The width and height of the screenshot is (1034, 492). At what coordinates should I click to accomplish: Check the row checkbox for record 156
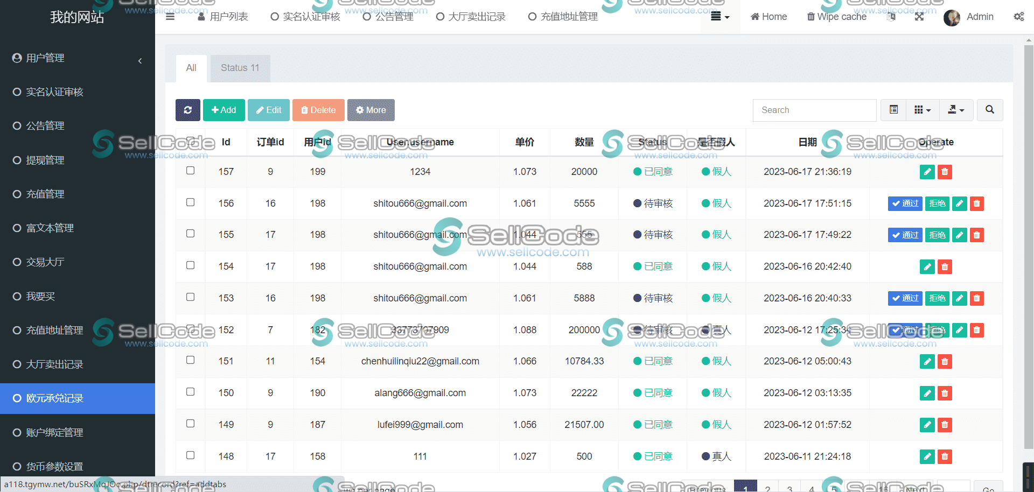(190, 202)
